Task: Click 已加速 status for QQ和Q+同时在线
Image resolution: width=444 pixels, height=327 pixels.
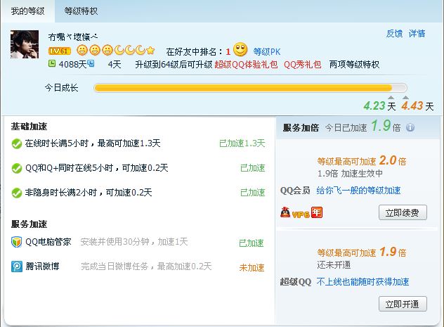Action: 253,168
